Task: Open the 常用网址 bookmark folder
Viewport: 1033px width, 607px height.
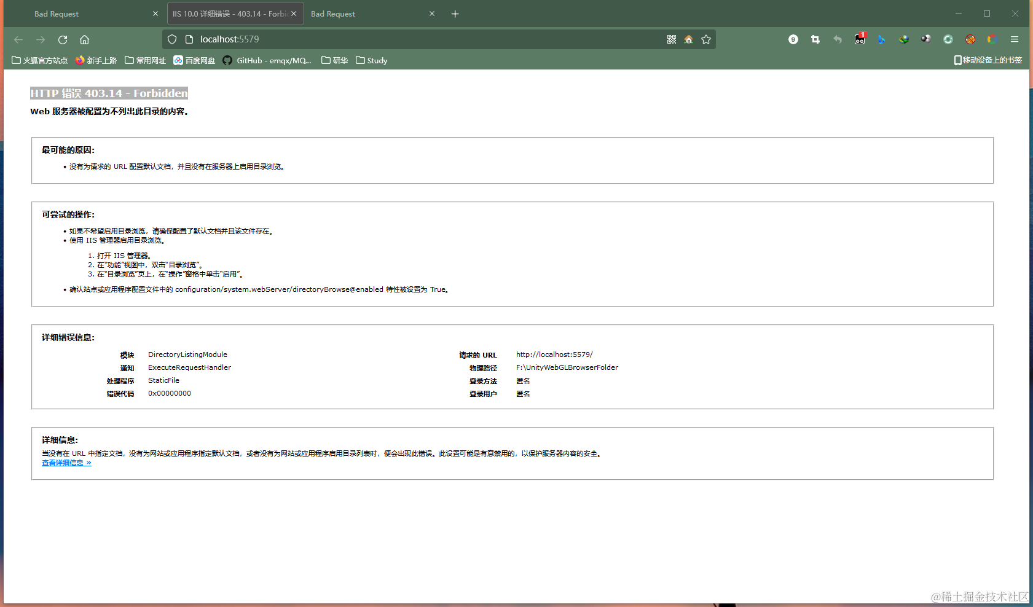Action: (146, 60)
